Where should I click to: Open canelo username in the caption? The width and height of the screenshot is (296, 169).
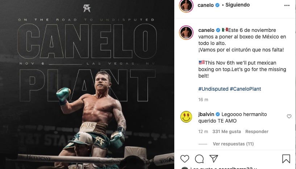pyautogui.click(x=206, y=30)
